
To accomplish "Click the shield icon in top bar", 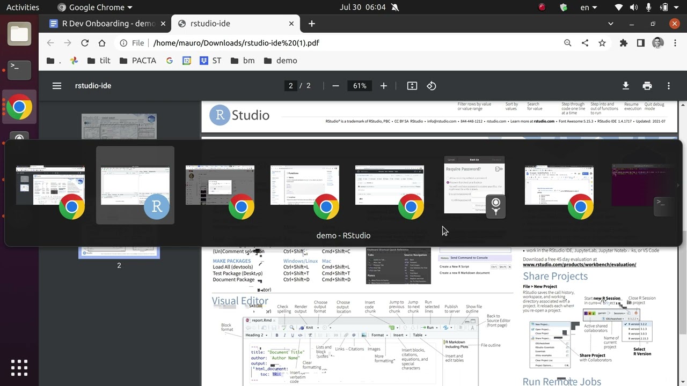I will pos(564,8).
